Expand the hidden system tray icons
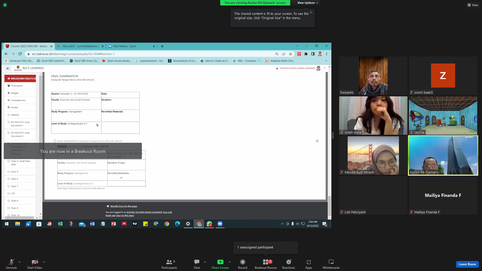 [282, 224]
